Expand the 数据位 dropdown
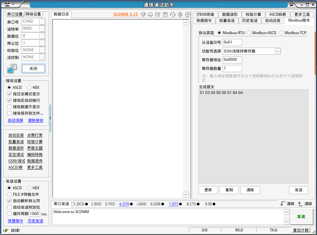 pyautogui.click(x=42, y=36)
